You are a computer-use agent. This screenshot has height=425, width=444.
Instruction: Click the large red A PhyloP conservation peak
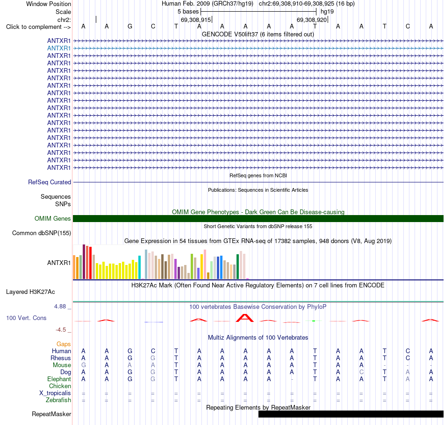245,318
